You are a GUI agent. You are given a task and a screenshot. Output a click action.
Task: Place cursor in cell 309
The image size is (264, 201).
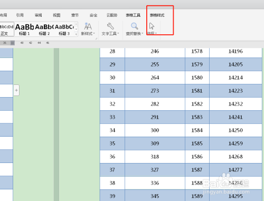(x=155, y=143)
